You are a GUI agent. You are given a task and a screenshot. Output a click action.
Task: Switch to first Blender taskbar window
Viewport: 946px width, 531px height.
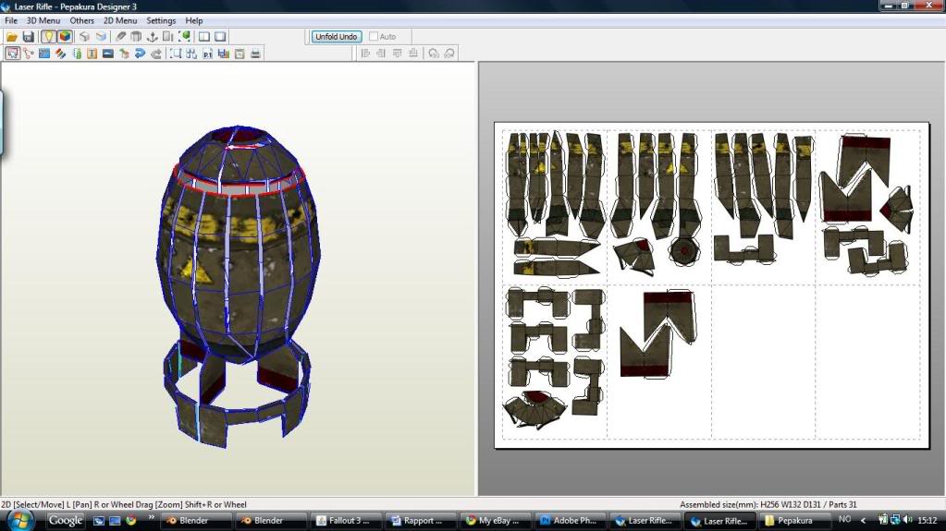point(195,520)
